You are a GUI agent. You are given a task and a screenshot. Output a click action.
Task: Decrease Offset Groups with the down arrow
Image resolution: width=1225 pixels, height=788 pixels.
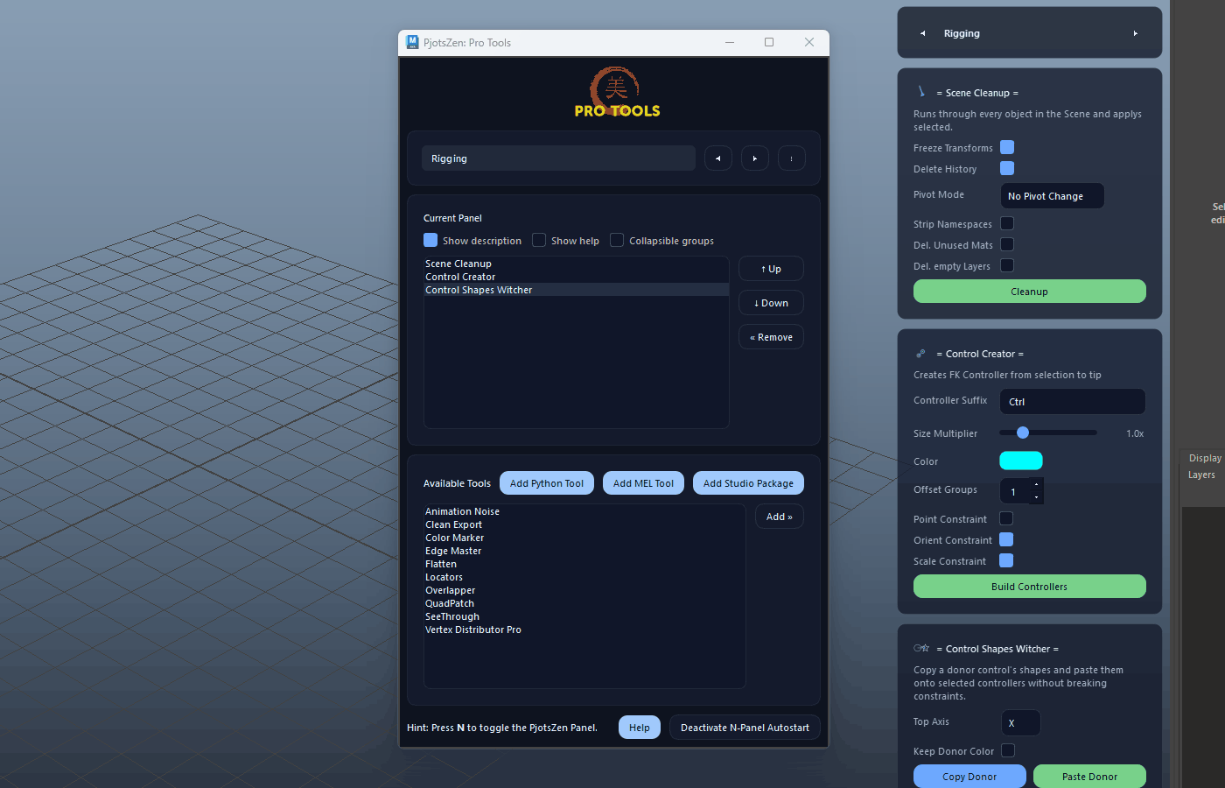pyautogui.click(x=1036, y=497)
